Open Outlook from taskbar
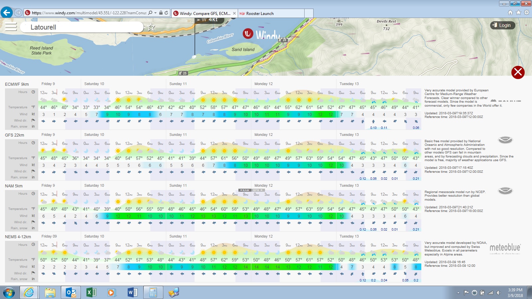Screen dimensions: 532x299 [x=71, y=292]
